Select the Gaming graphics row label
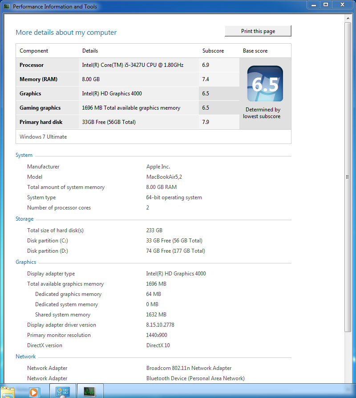This screenshot has width=356, height=398. [x=40, y=108]
